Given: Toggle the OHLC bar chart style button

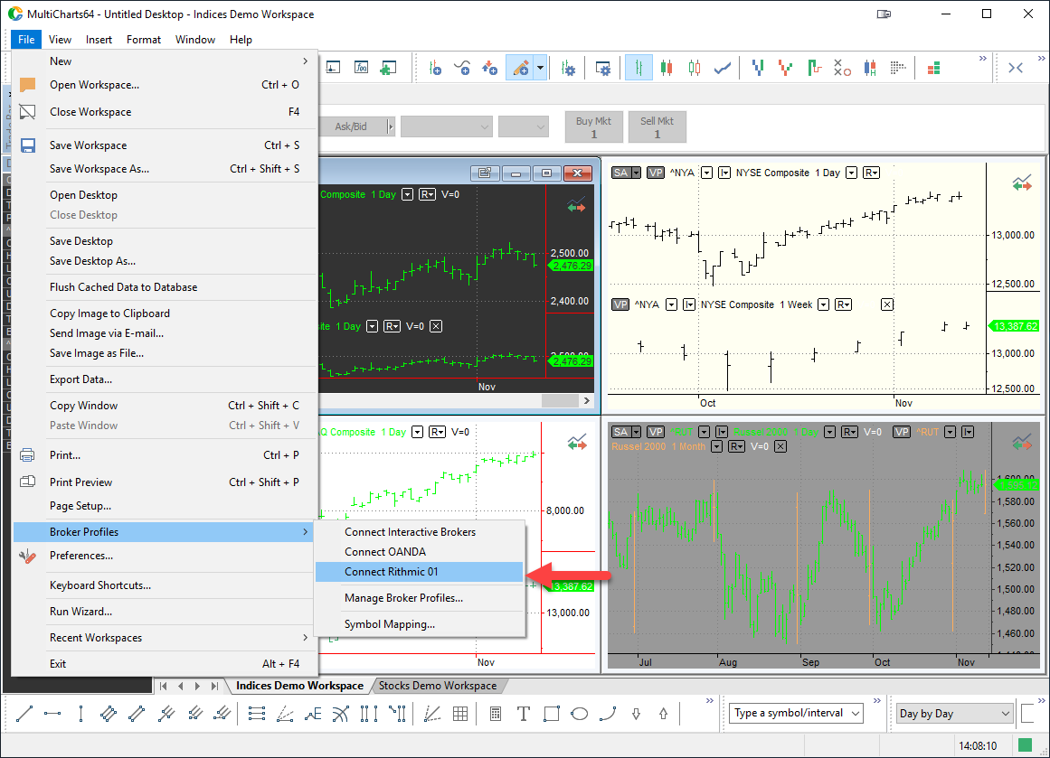Looking at the screenshot, I should pos(639,68).
